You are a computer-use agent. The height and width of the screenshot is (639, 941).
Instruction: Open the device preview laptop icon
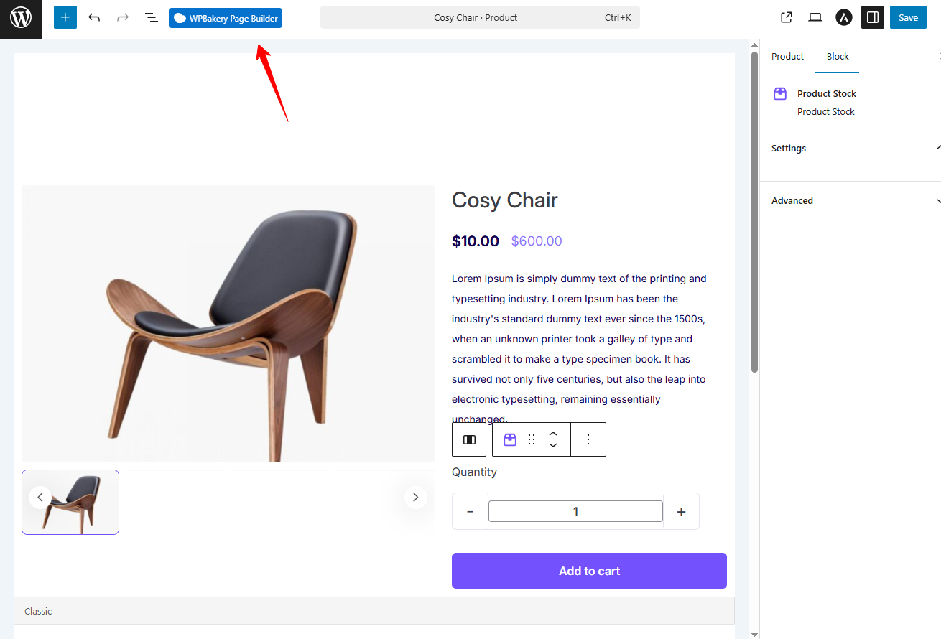click(815, 17)
